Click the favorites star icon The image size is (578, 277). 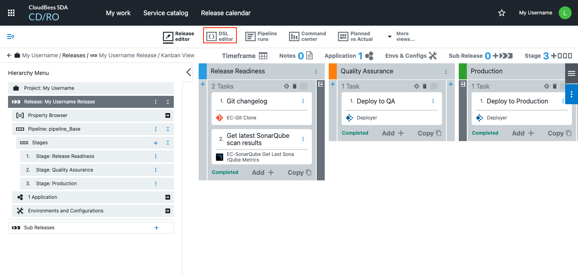[x=502, y=13]
